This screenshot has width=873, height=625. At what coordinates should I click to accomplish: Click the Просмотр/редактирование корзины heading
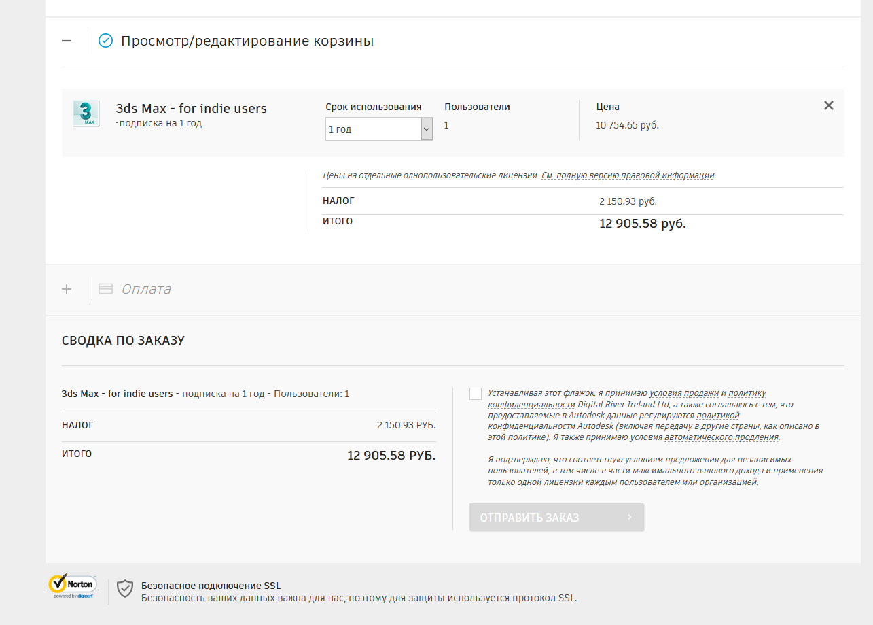pyautogui.click(x=247, y=41)
